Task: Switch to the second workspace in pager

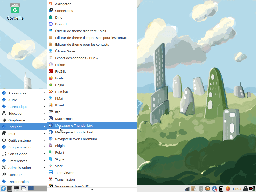Action: pos(43,189)
